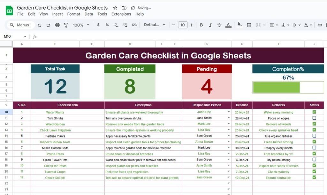Open the font family dropdown
327x195 pixels.
tap(155, 25)
